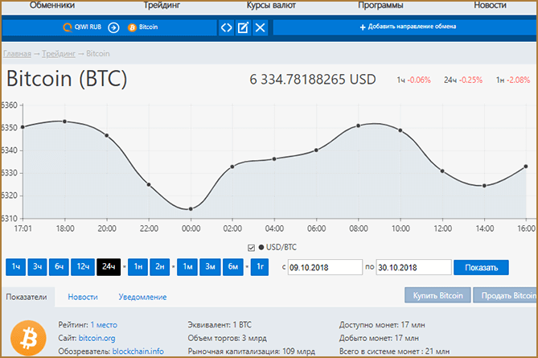This screenshot has height=358, width=538.
Task: Click the Купить Bitcoin button
Action: [437, 295]
